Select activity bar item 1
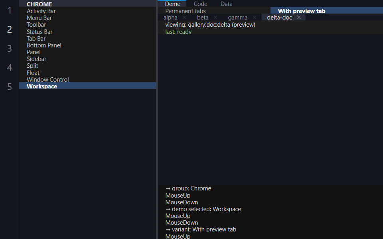This screenshot has width=383, height=239. (x=10, y=10)
